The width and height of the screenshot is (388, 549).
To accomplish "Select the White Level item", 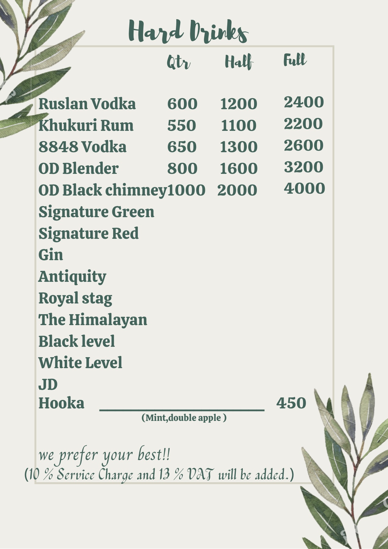I will click(x=80, y=363).
